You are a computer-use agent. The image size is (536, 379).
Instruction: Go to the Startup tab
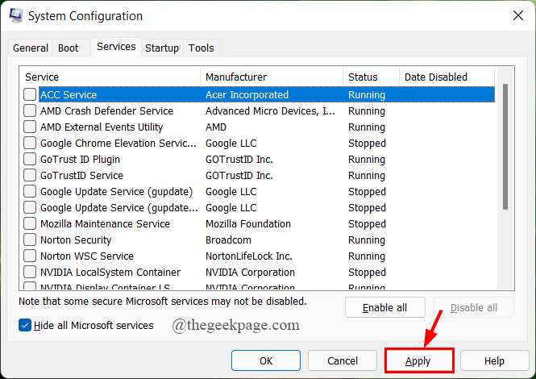[162, 48]
